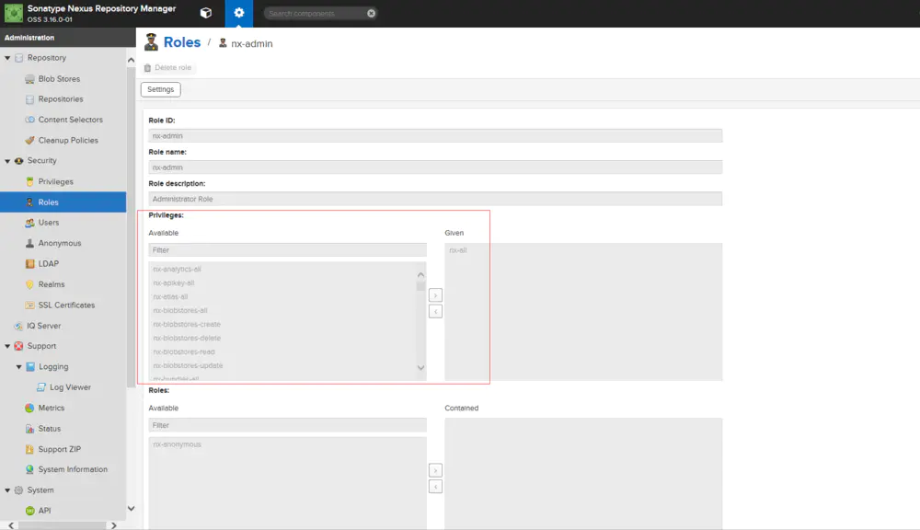920x530 pixels.
Task: Open Blob Stores icon in sidebar
Action: [x=30, y=78]
